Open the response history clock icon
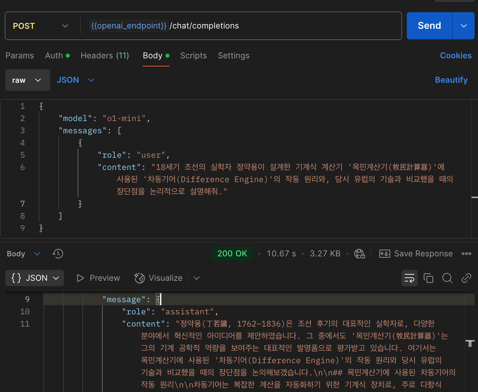This screenshot has height=392, width=478. coord(58,254)
